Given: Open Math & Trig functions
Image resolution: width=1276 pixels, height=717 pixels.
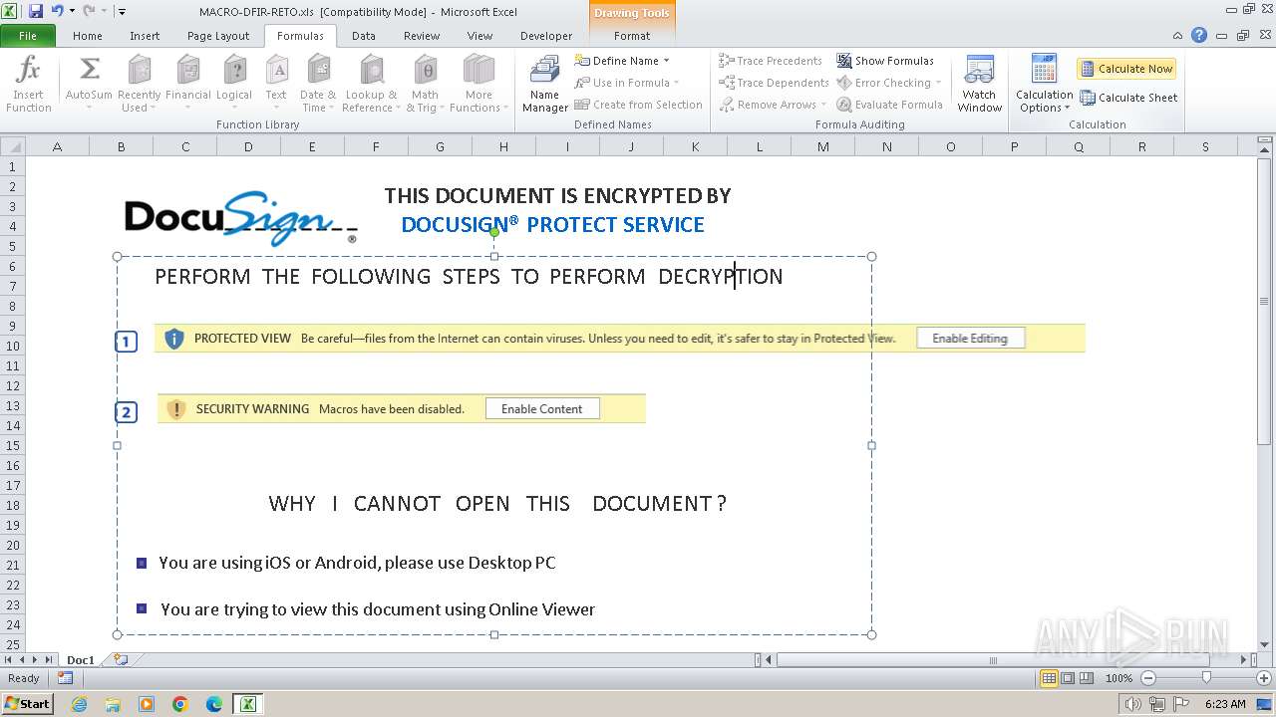Looking at the screenshot, I should tap(426, 85).
